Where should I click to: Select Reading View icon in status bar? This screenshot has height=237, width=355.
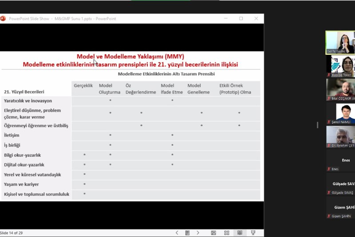240,233
